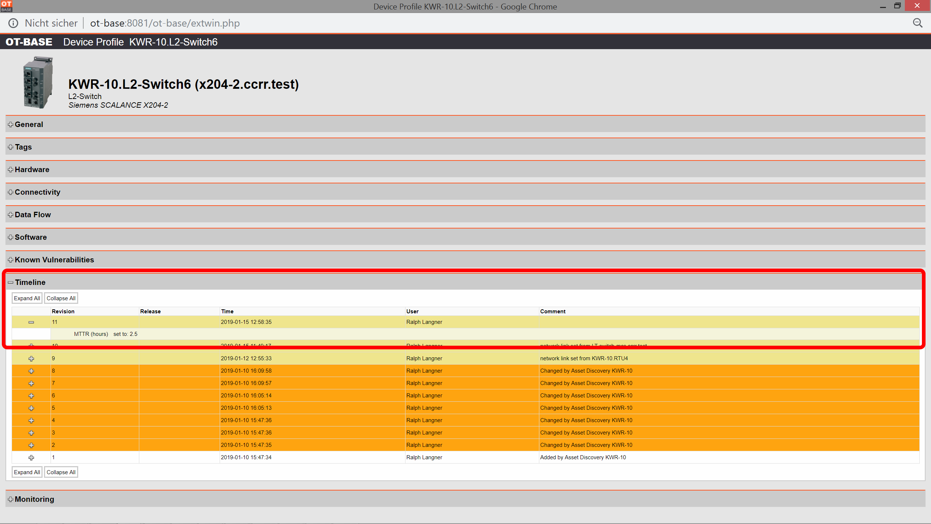The image size is (931, 524).
Task: Expand revision 4 row
Action: (31, 420)
